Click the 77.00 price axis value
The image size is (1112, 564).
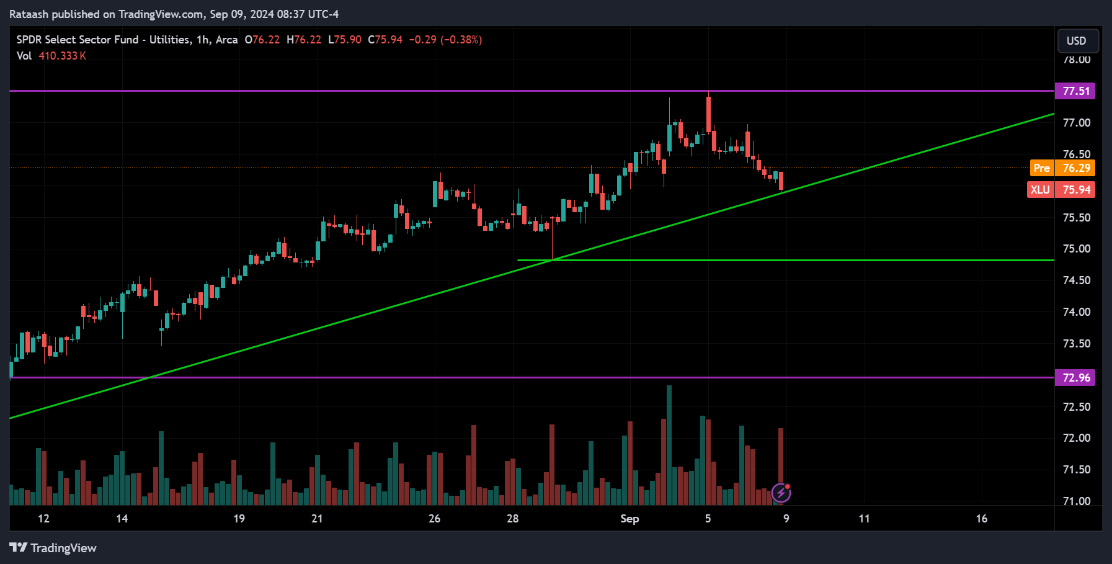(1076, 123)
